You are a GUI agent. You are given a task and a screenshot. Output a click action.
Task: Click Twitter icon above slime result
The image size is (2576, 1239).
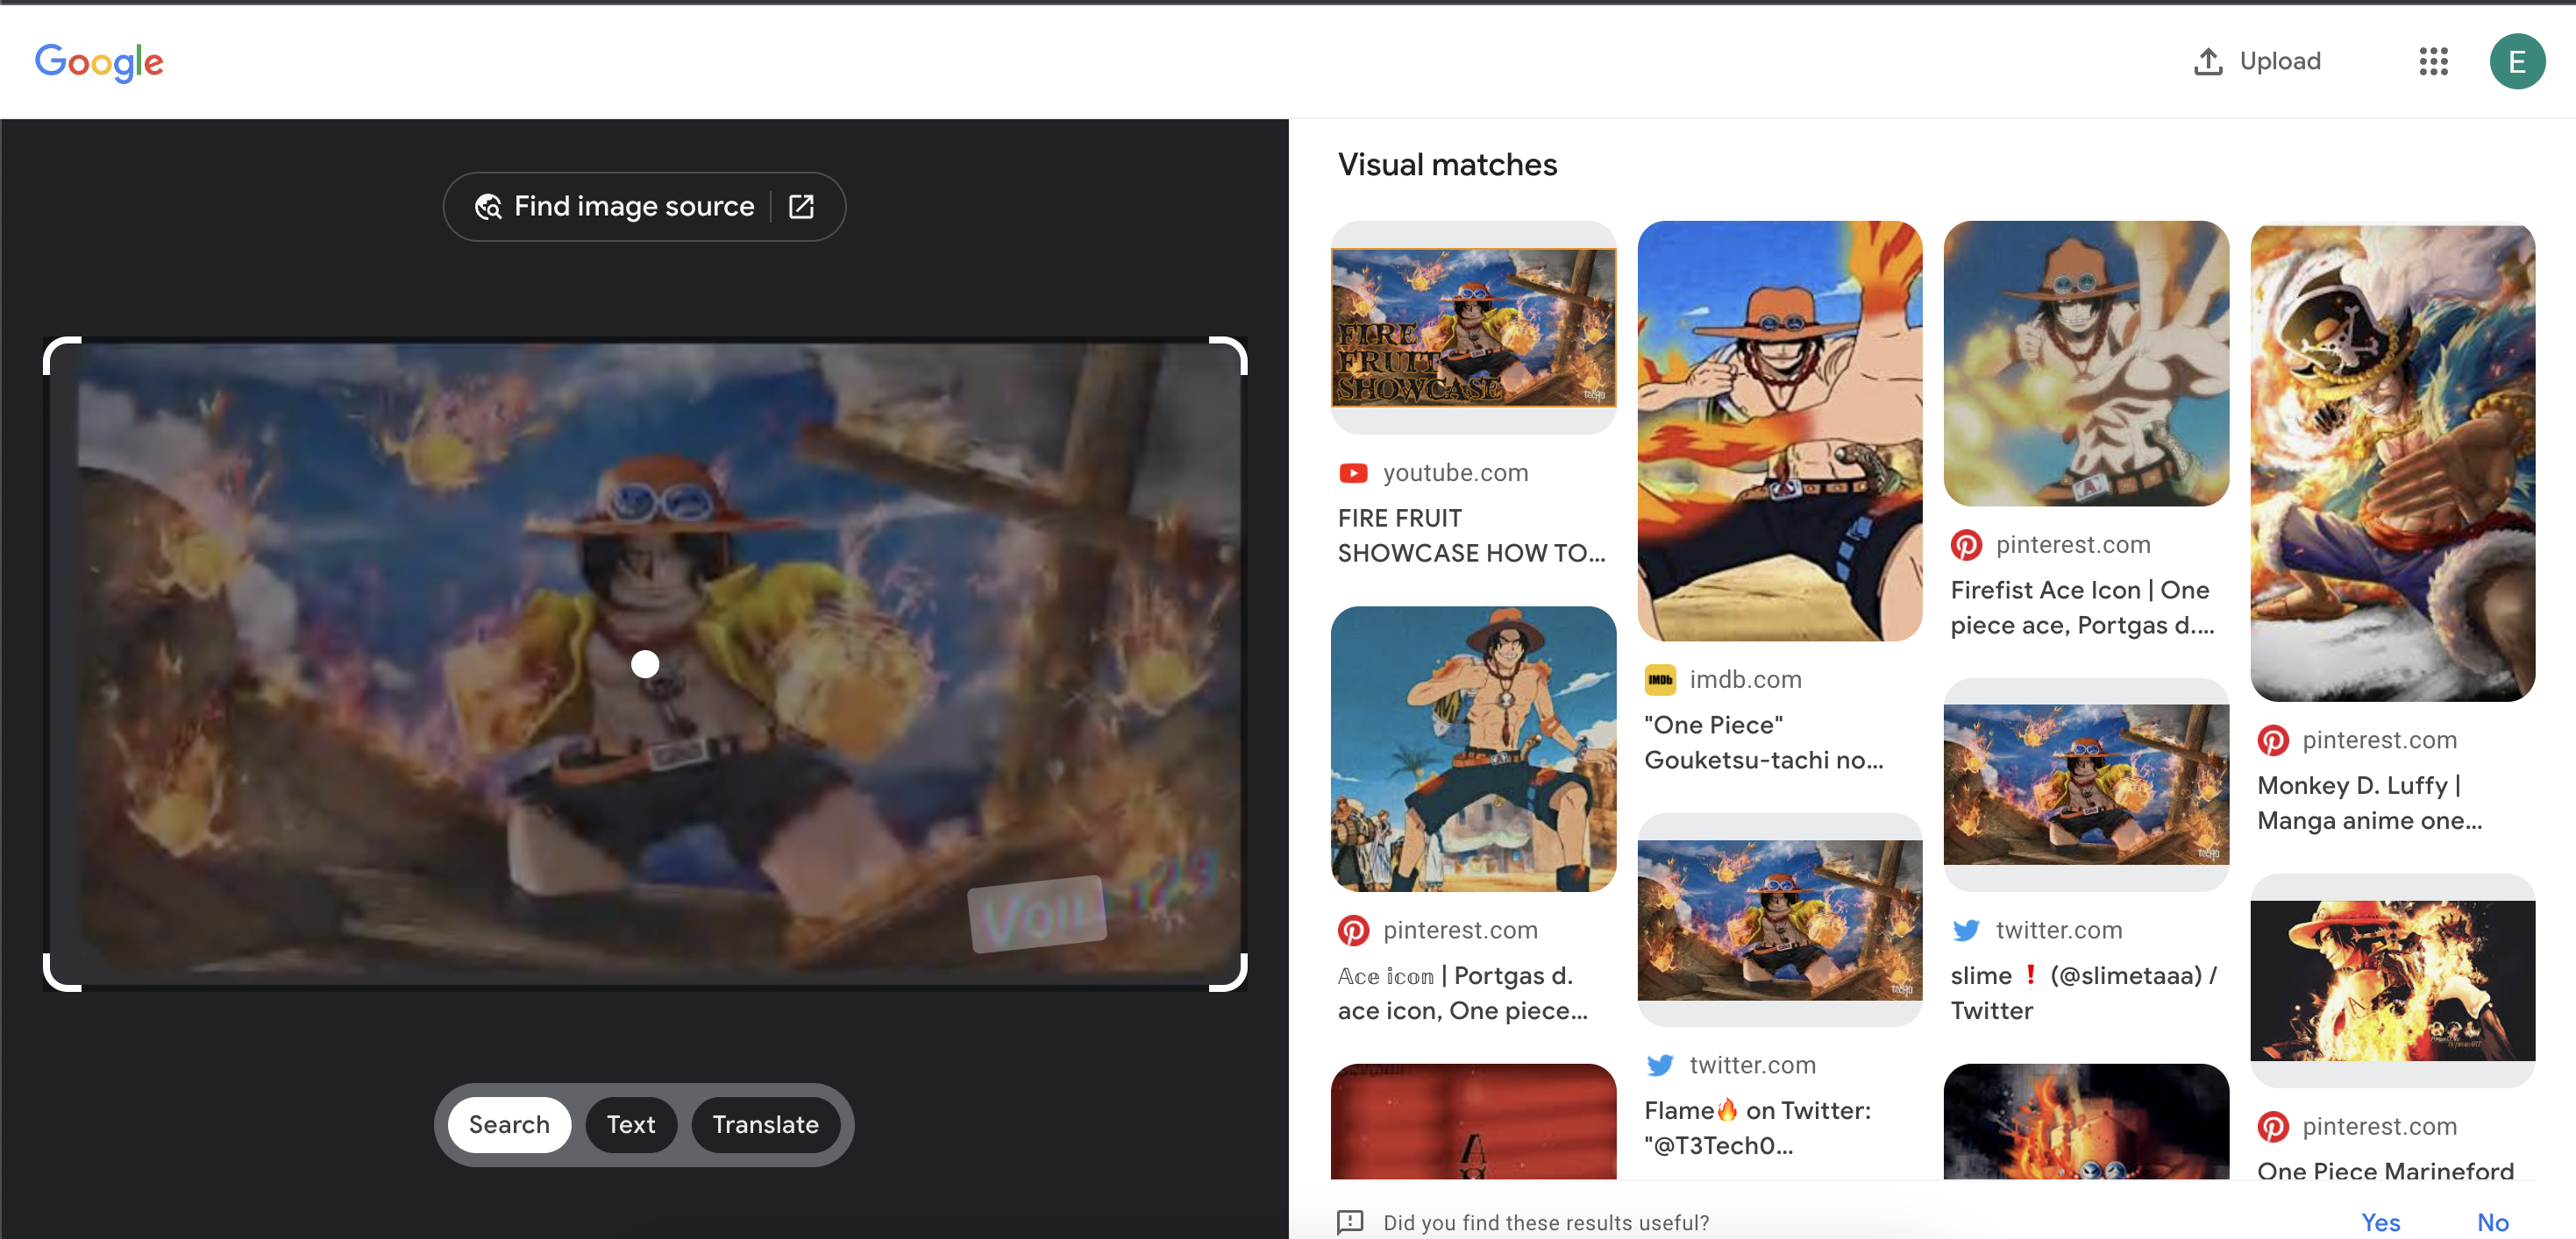pyautogui.click(x=1966, y=931)
